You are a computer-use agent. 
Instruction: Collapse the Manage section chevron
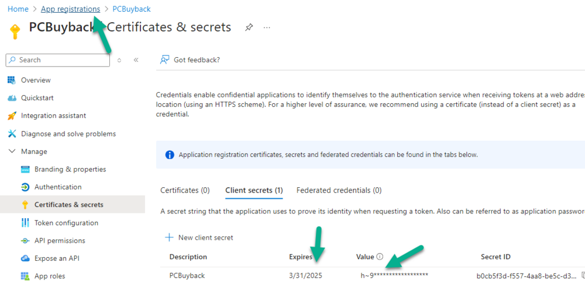pos(12,152)
